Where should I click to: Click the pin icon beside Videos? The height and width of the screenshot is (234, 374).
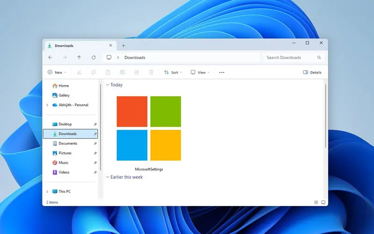(x=95, y=172)
